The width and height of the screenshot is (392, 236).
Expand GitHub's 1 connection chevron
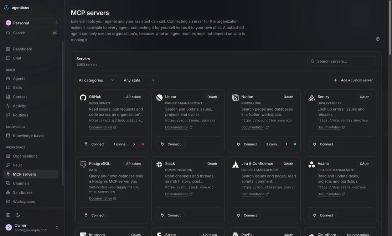tap(134, 144)
